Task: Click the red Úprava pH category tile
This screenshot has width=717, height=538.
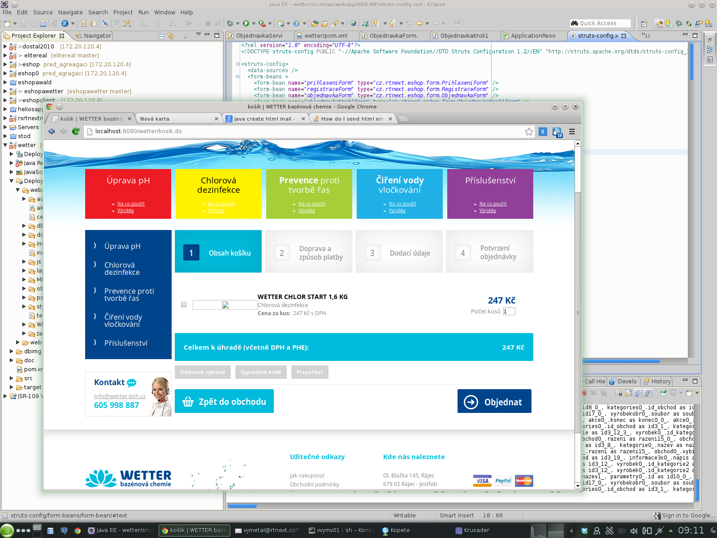Action: coord(128,193)
